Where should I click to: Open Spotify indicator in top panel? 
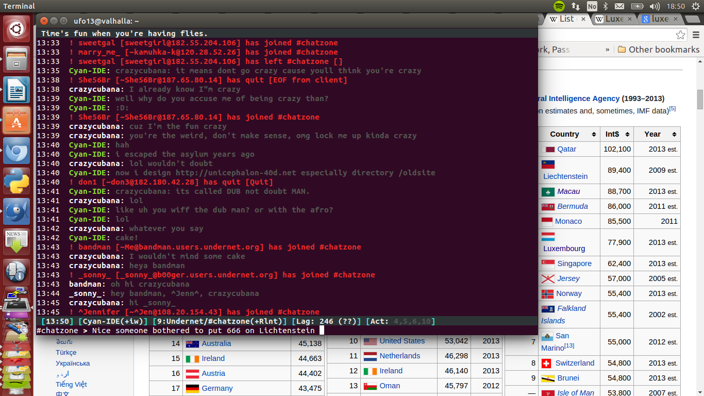tap(559, 6)
